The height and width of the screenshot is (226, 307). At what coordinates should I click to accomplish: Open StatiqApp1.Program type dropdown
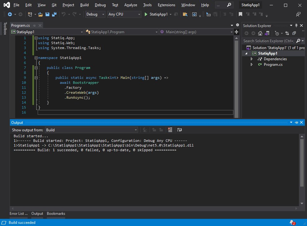122,32
